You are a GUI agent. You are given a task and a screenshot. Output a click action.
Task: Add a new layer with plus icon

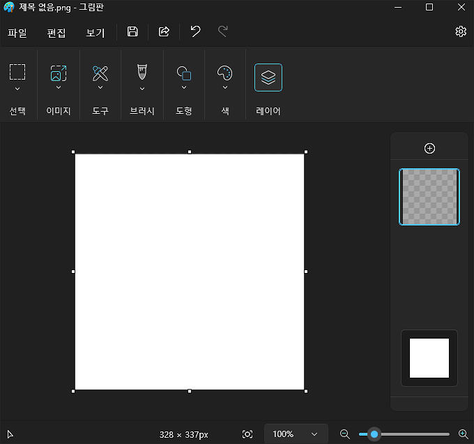429,148
